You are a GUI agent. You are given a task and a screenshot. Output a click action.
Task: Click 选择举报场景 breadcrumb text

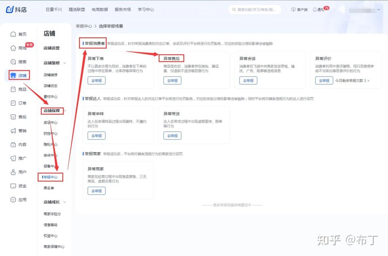[111, 26]
